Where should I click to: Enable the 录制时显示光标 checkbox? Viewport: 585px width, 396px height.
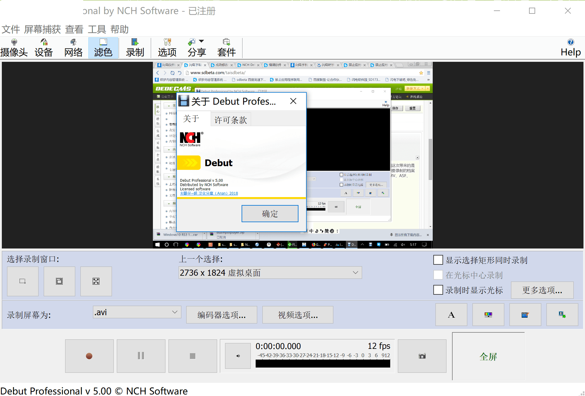438,290
